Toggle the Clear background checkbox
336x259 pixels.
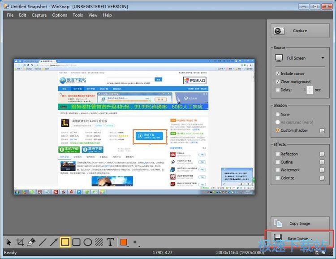277,82
